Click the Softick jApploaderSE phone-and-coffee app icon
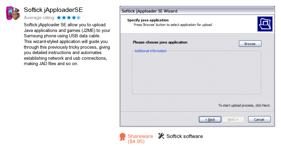Screen dimensions: 281x152 pos(13,13)
